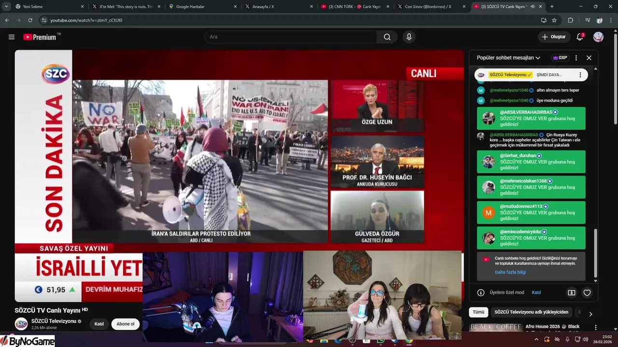Click blue Katıl link in chat footer
This screenshot has height=347, width=618.
(x=536, y=293)
